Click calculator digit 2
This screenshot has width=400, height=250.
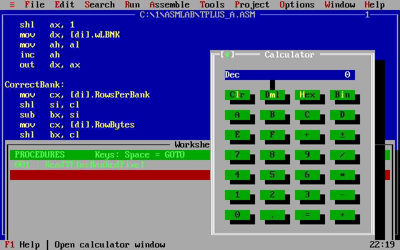272,194
